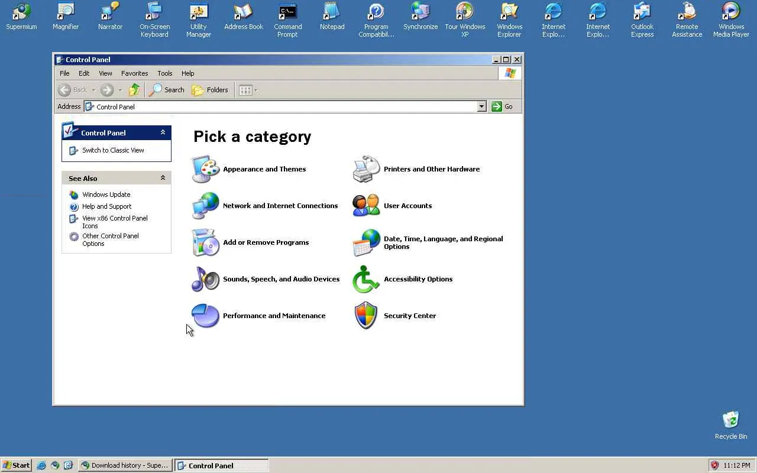
Task: Click View x86 Control Panel Icons link
Action: coord(115,222)
